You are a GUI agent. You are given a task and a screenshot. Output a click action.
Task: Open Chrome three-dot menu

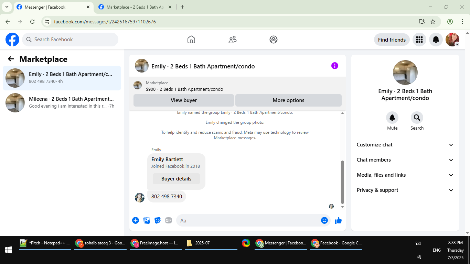[462, 22]
